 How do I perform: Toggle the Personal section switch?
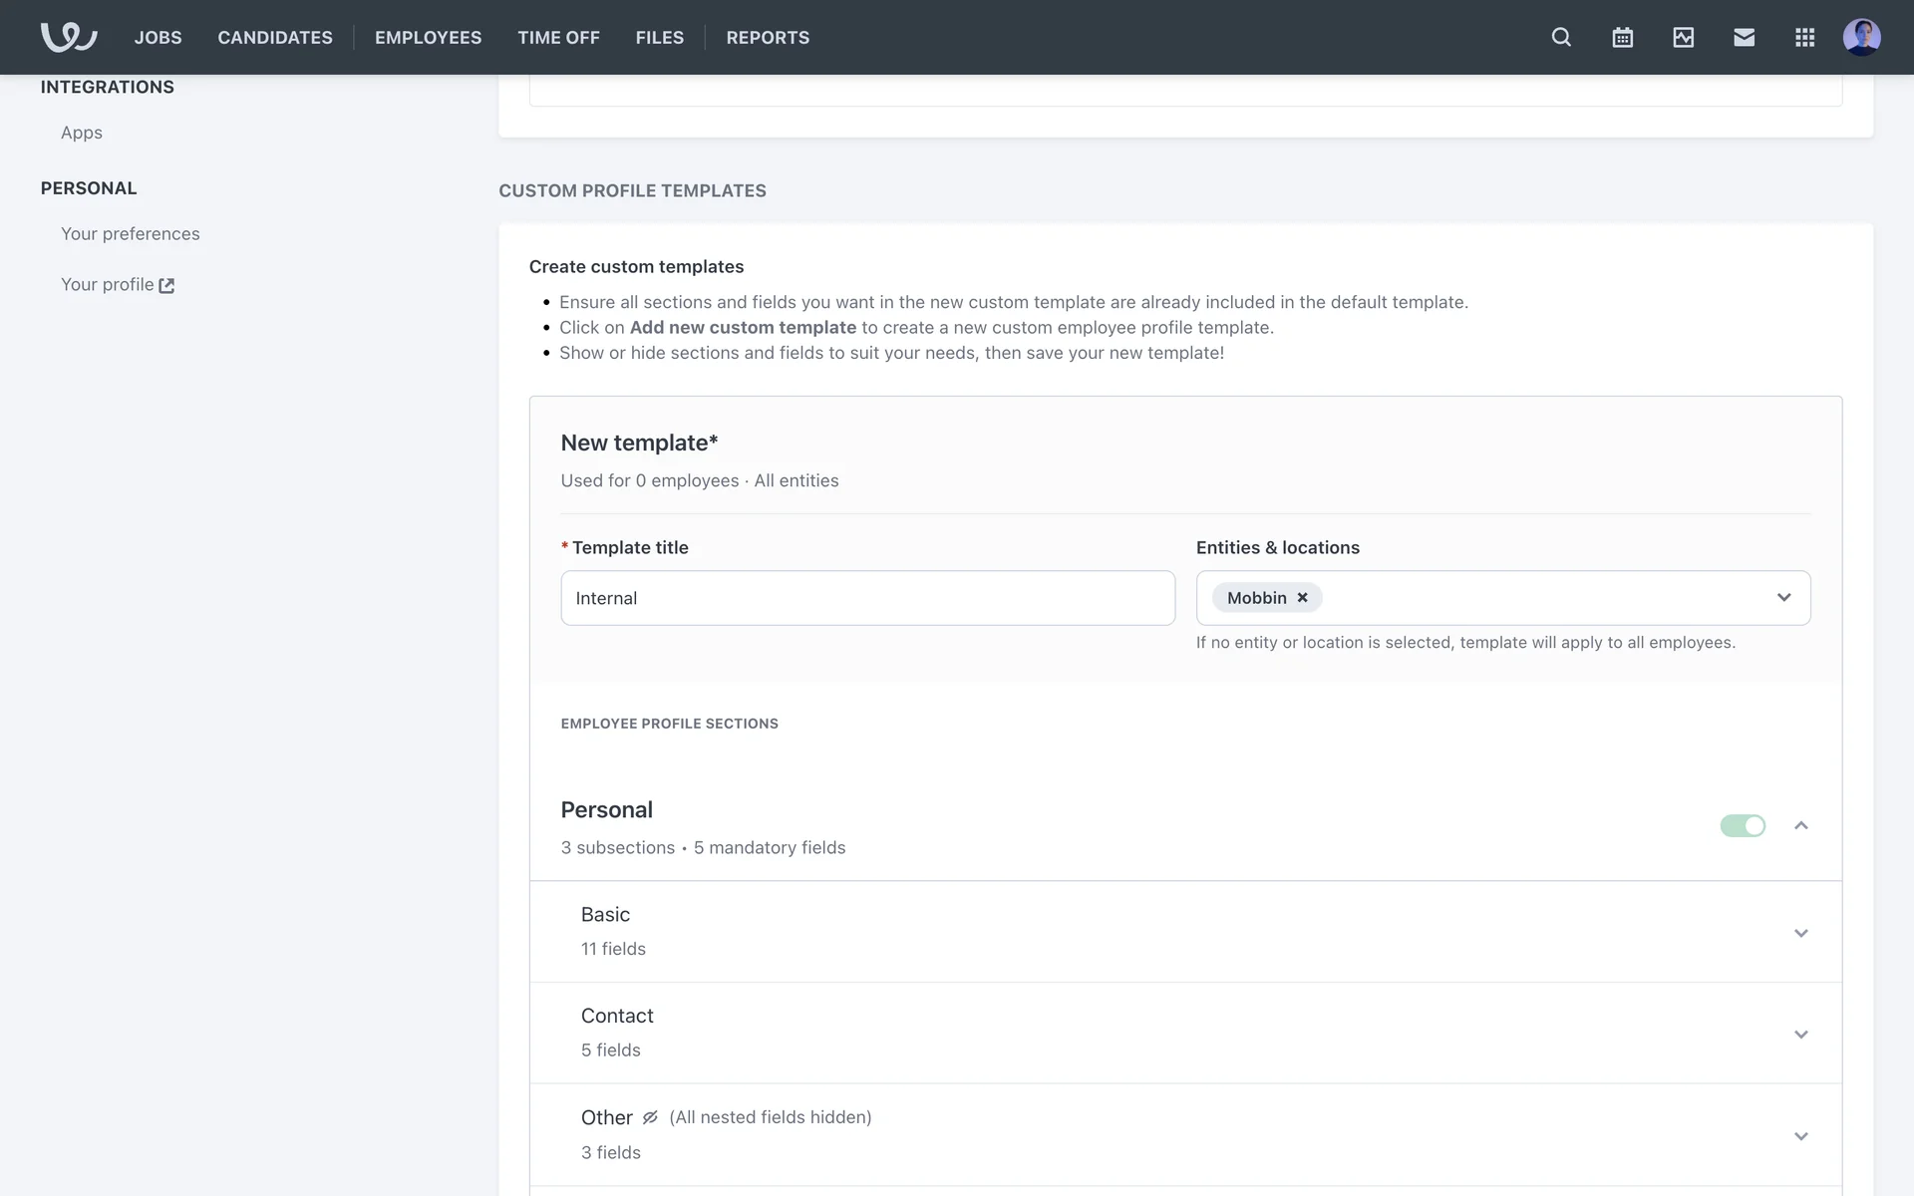tap(1742, 825)
